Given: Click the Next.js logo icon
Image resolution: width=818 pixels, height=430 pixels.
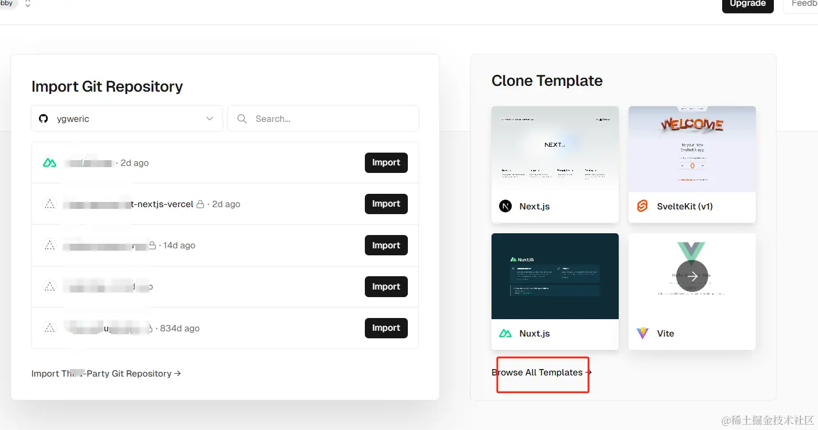Looking at the screenshot, I should click(505, 206).
